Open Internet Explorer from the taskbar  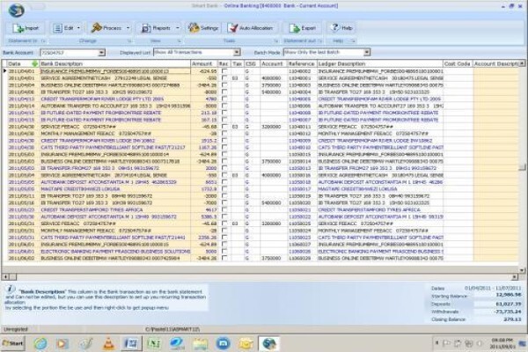click(40, 343)
